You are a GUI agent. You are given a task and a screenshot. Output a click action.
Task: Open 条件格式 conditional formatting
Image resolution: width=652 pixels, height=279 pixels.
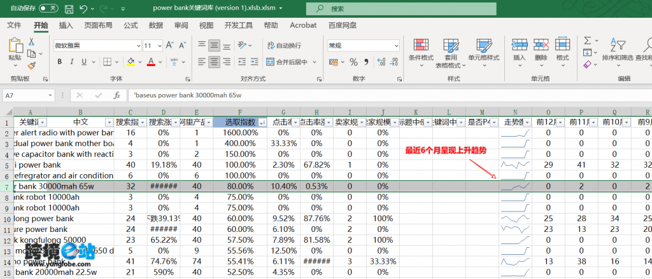click(x=421, y=52)
